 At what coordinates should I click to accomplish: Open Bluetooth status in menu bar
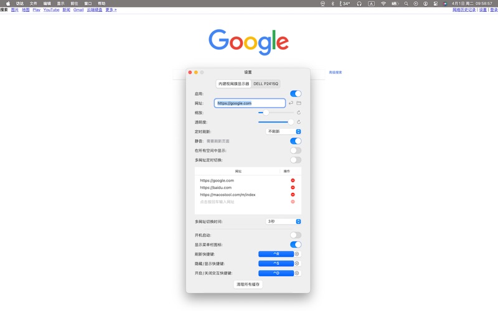click(333, 4)
